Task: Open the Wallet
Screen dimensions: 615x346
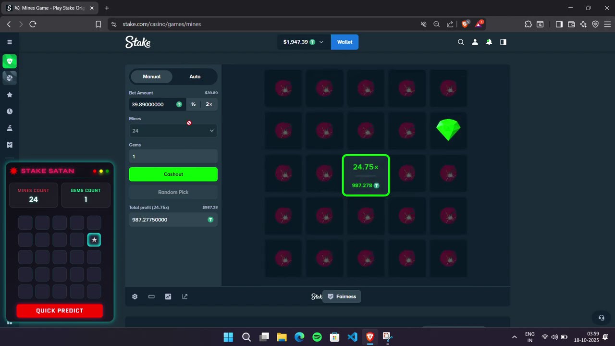Action: 344,42
